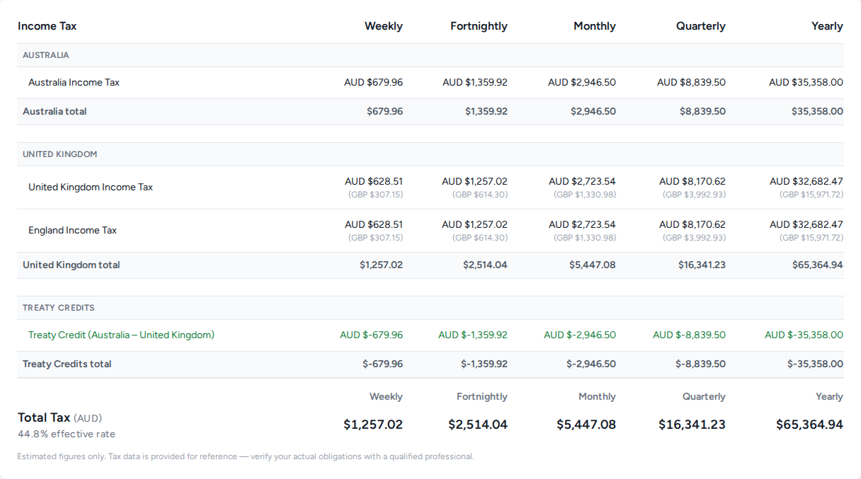The height and width of the screenshot is (479, 861).
Task: Click the green AUD $-679.96 treaty credit value
Action: point(371,335)
